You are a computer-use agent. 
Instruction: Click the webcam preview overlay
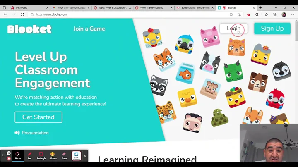(269, 143)
